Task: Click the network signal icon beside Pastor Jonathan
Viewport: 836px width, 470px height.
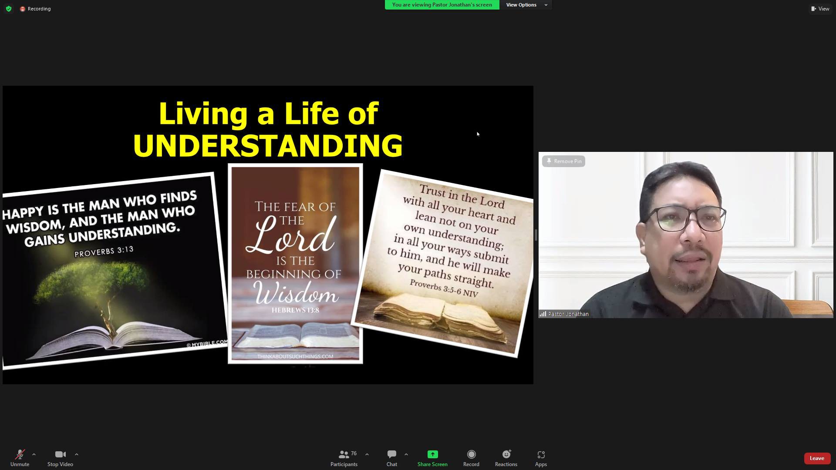Action: pyautogui.click(x=543, y=314)
